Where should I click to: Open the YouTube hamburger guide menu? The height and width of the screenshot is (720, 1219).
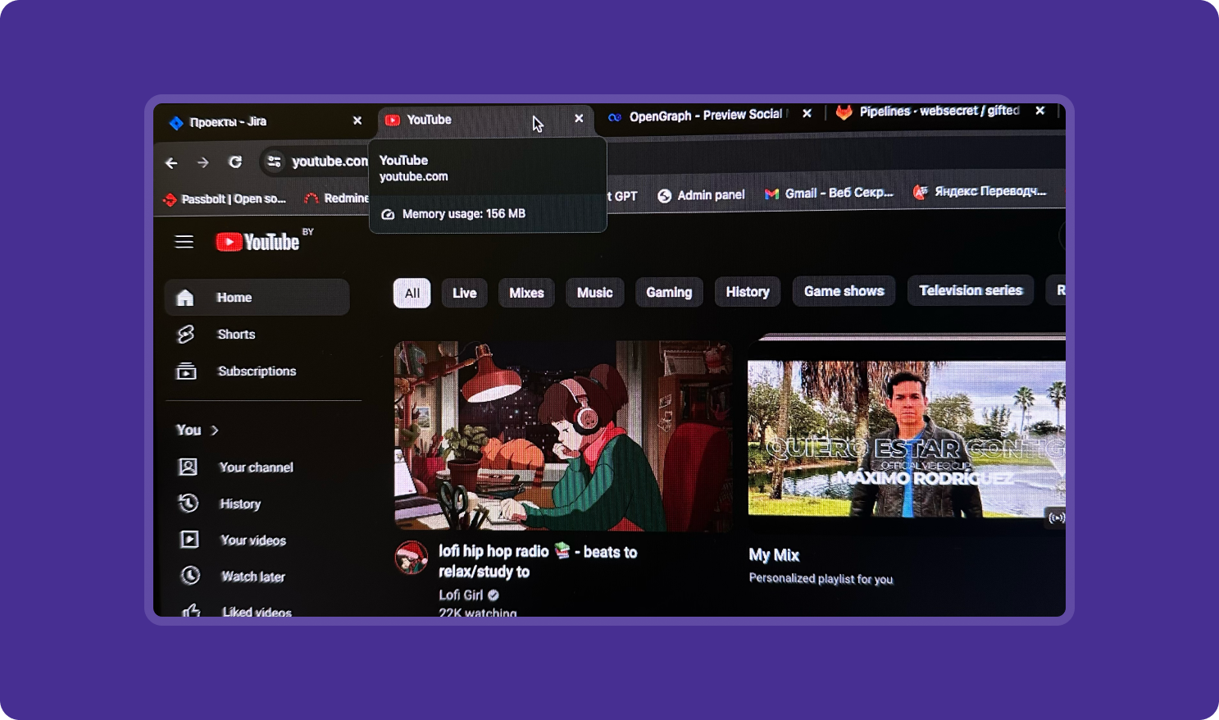pos(184,241)
